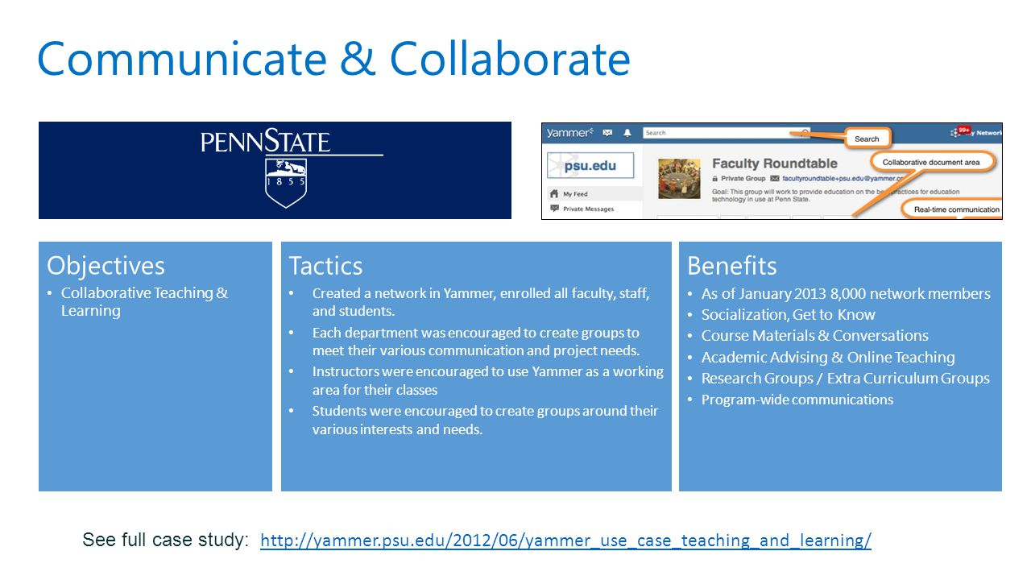Click the psu.edu network logo
The width and height of the screenshot is (1031, 580).
(590, 166)
